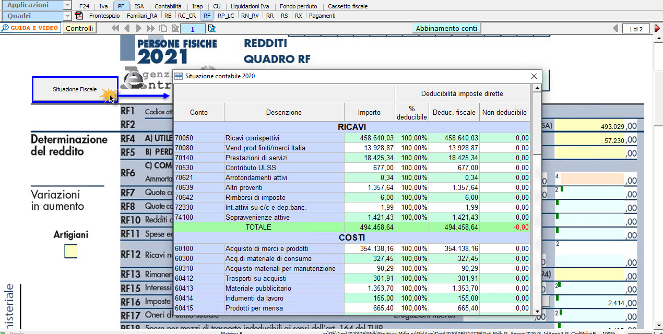Close the Situazione contabile 2020 dialog
The image size is (663, 334).
click(534, 76)
